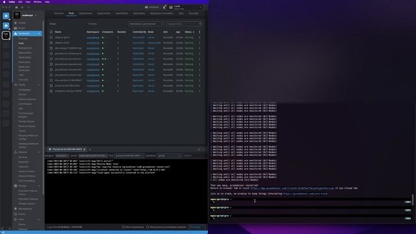Maximize the logs dock panel
This screenshot has width=416, height=234.
click(199, 149)
